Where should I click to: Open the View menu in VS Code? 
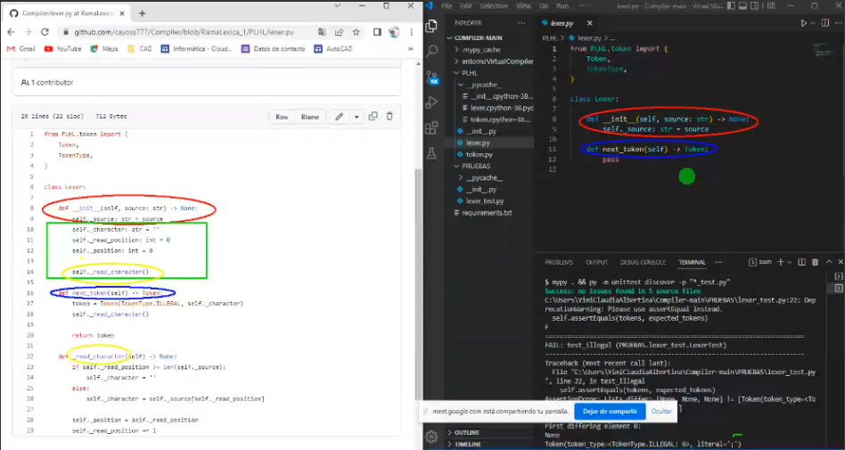click(523, 6)
